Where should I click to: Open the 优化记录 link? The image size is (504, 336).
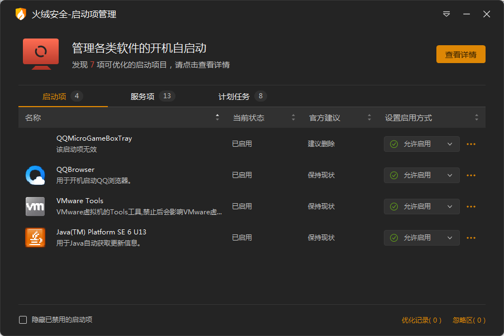tap(421, 320)
